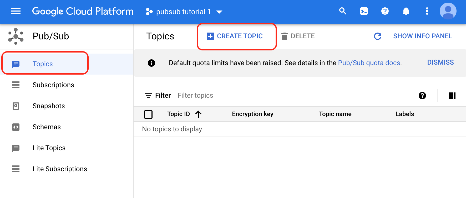
Task: Click the project hexagon icon beside pubsub tutorial 1
Action: tap(149, 12)
